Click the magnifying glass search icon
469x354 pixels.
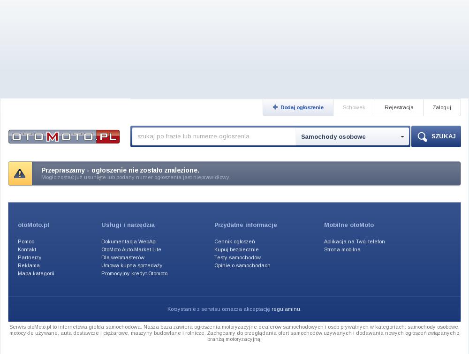(422, 136)
